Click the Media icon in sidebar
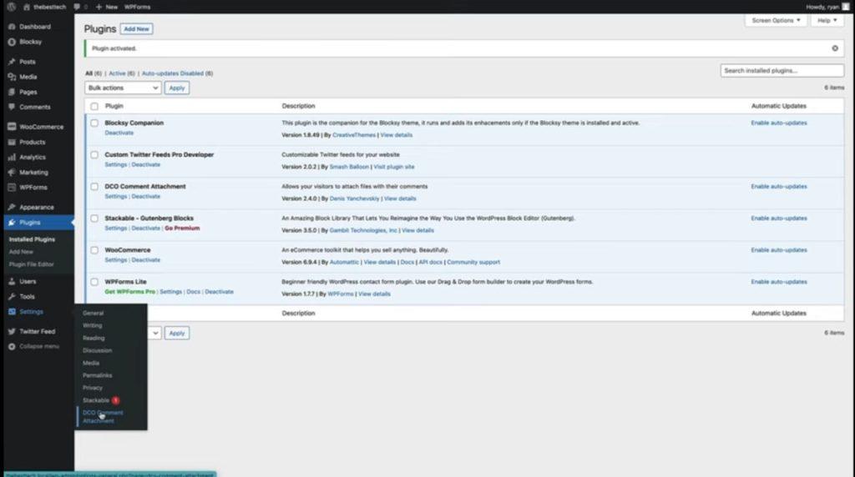855x477 pixels. coord(12,77)
